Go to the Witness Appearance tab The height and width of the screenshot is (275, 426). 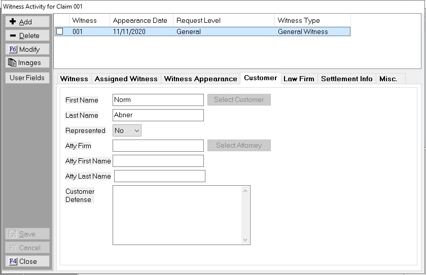coord(200,79)
